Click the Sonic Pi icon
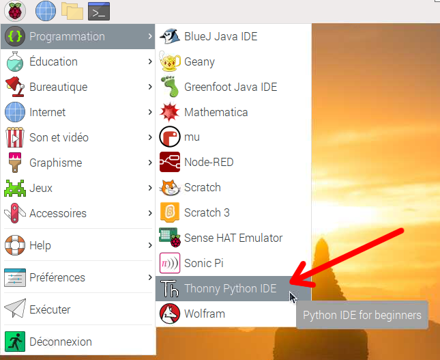 pyautogui.click(x=169, y=263)
